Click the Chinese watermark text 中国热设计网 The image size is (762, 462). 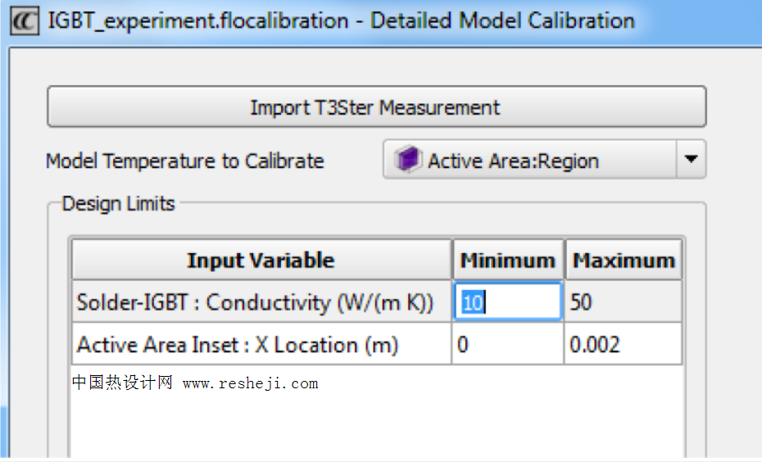click(122, 383)
